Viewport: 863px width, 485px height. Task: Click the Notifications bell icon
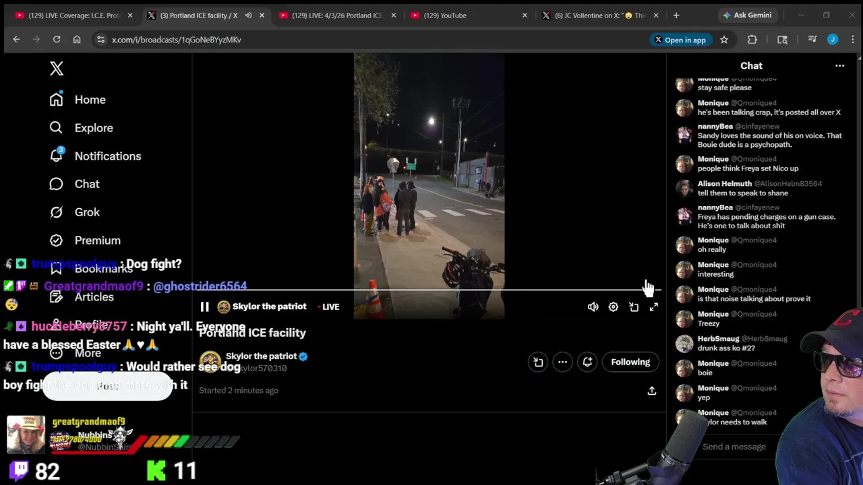(56, 156)
